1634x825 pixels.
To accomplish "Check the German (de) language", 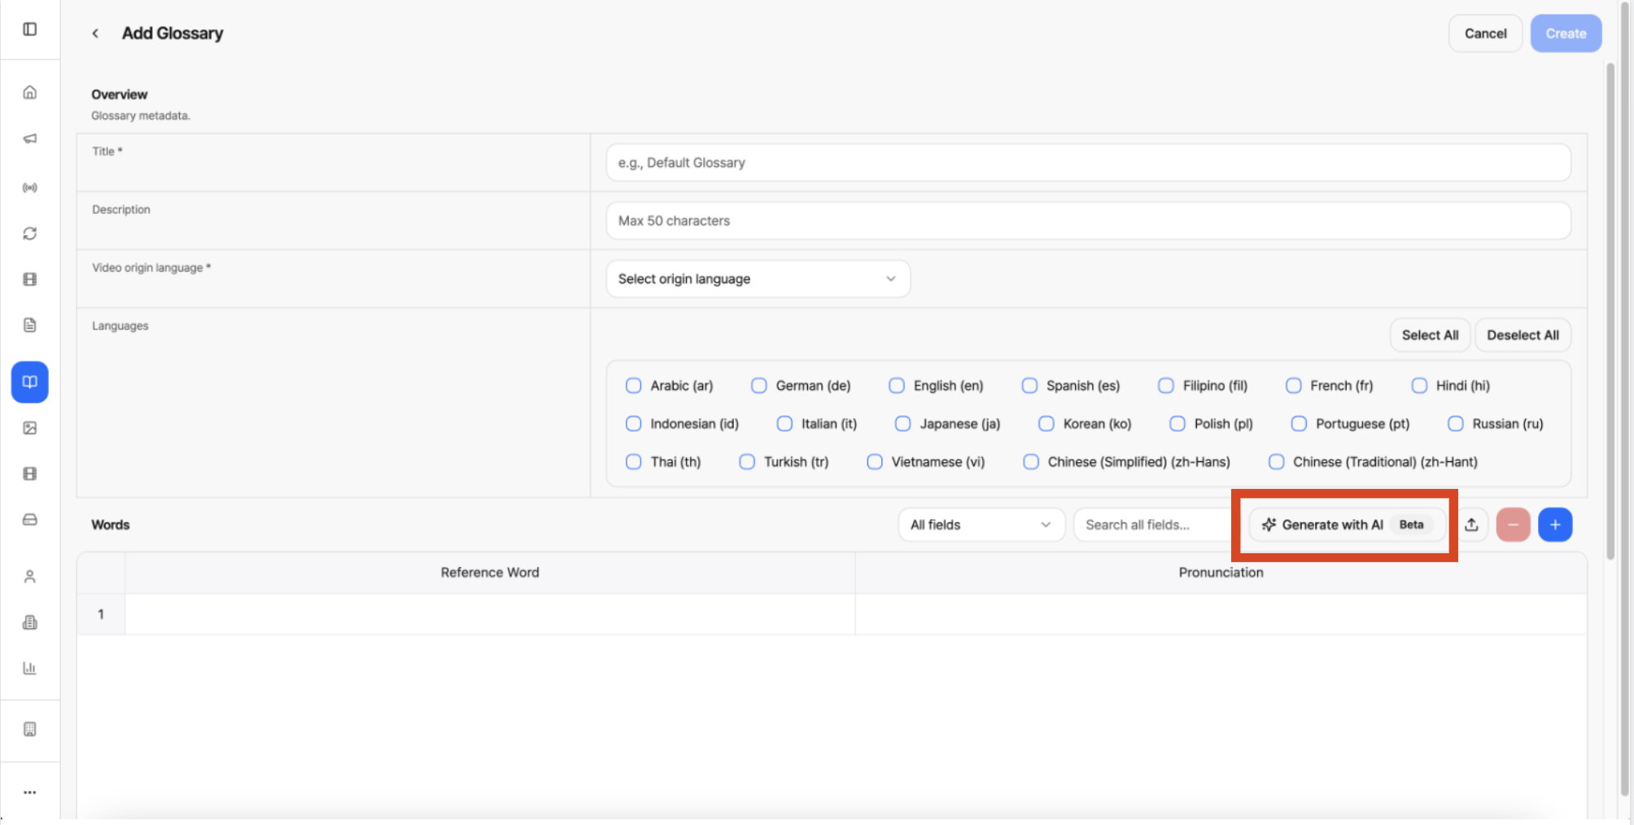I will click(x=758, y=386).
